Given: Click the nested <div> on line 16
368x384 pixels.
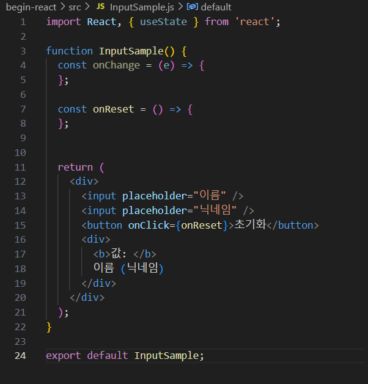Looking at the screenshot, I should 96,239.
